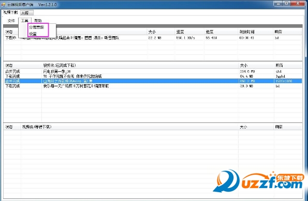Image resolution: width=308 pixels, height=201 pixels.
Task: Click the app icon in title bar
Action: 3,4
